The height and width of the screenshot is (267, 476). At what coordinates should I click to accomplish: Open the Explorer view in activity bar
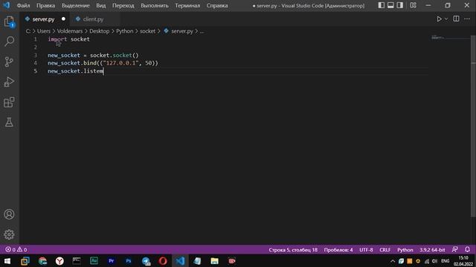[9, 22]
